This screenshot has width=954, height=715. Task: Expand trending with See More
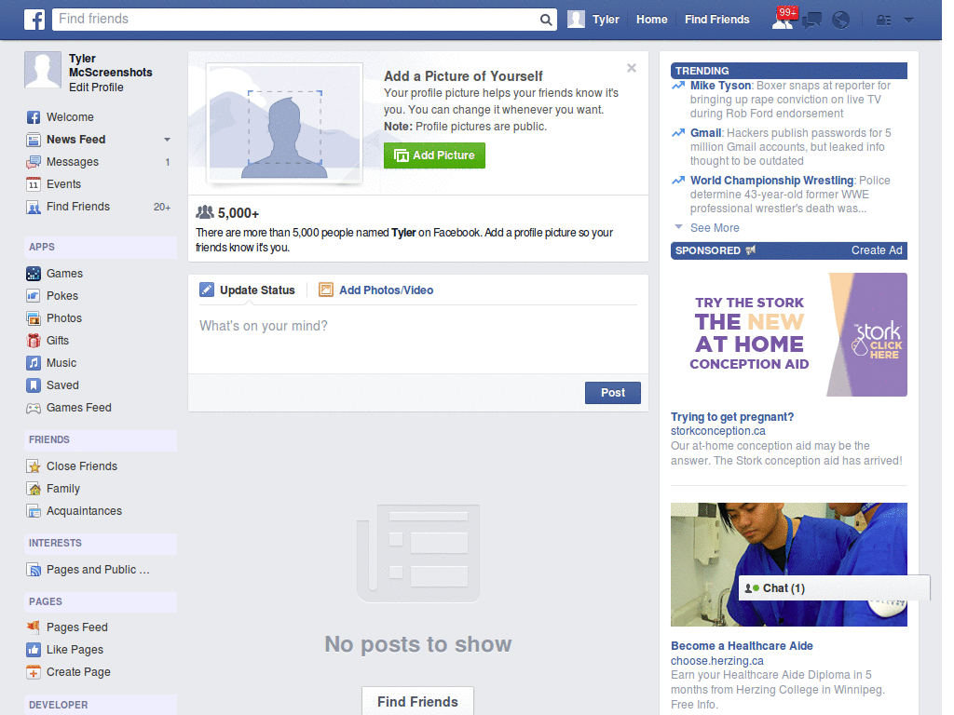(715, 228)
